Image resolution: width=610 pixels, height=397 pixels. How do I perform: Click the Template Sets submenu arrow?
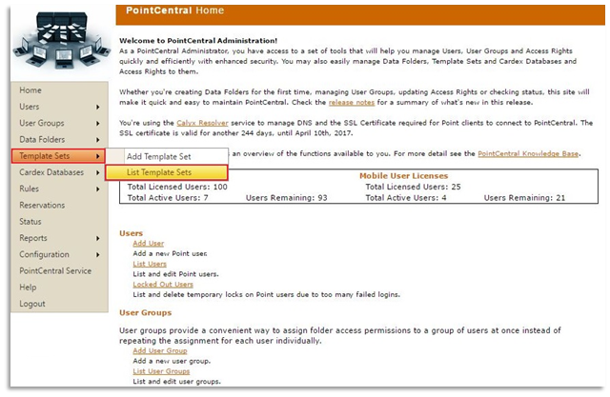[97, 156]
